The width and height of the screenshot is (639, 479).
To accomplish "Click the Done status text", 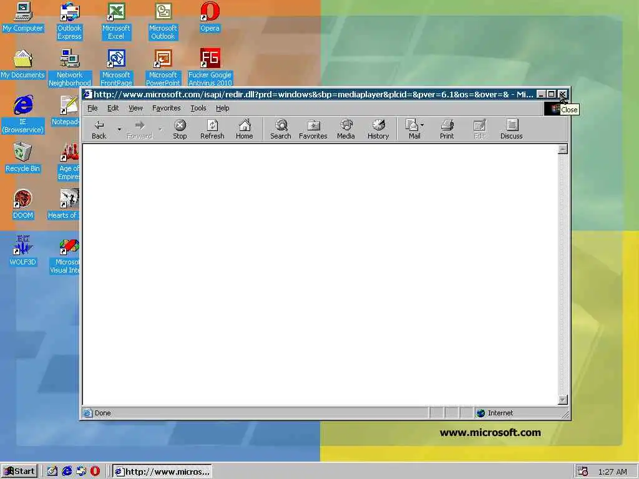I will coord(103,413).
